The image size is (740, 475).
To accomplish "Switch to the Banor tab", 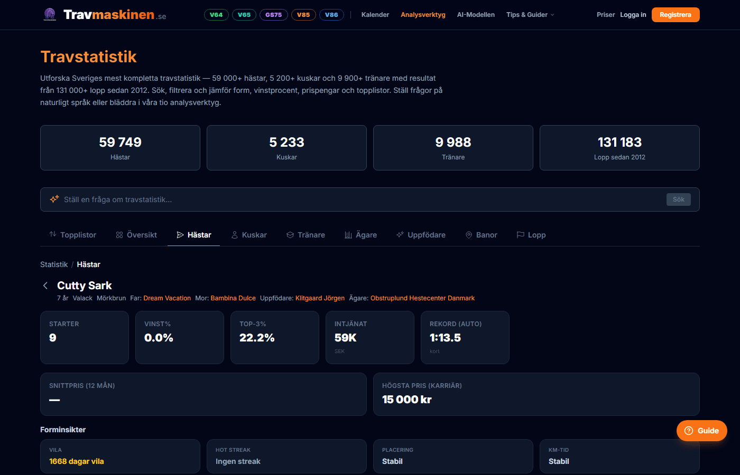I will [481, 235].
